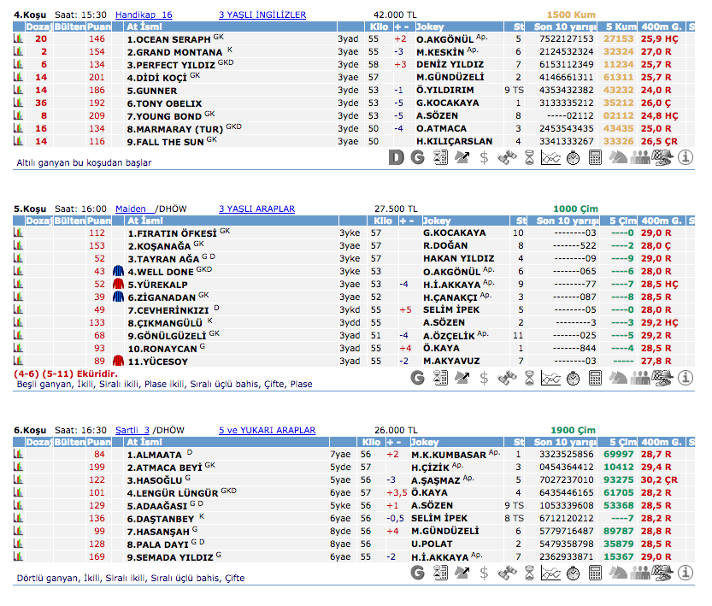This screenshot has width=712, height=606.
Task: Click the G icon in race 5 toolbar
Action: click(417, 377)
